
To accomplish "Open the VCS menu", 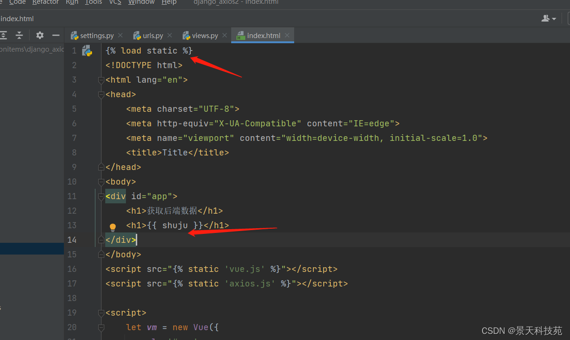I will pos(115,2).
